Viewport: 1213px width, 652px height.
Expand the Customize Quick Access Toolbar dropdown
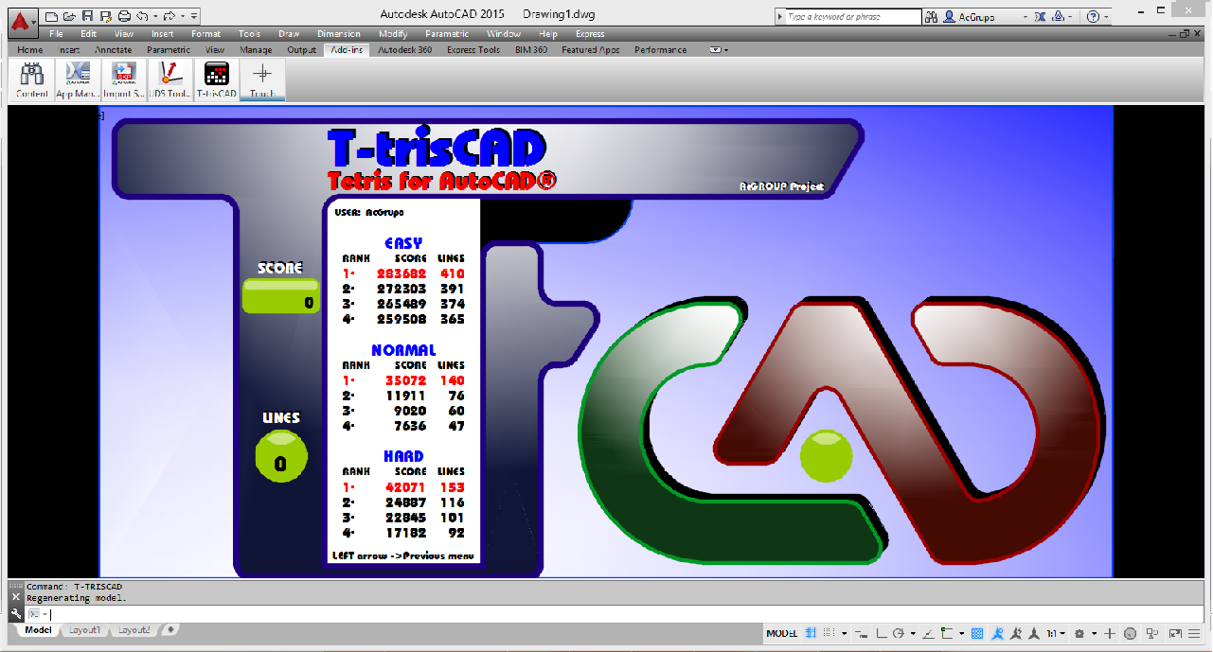[193, 16]
